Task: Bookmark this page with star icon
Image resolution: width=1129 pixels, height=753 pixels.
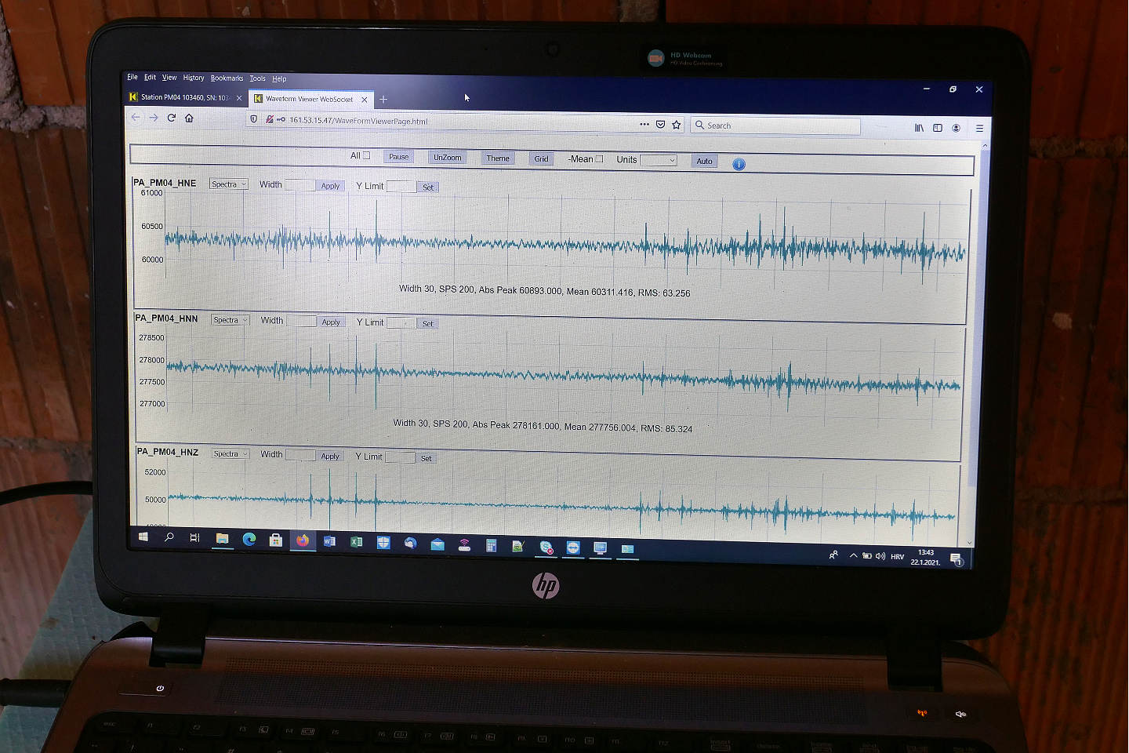Action: pos(677,125)
